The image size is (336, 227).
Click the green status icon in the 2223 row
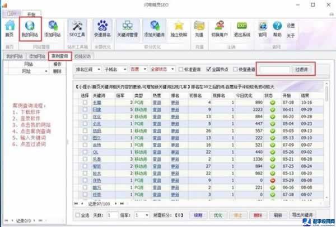pos(272,110)
